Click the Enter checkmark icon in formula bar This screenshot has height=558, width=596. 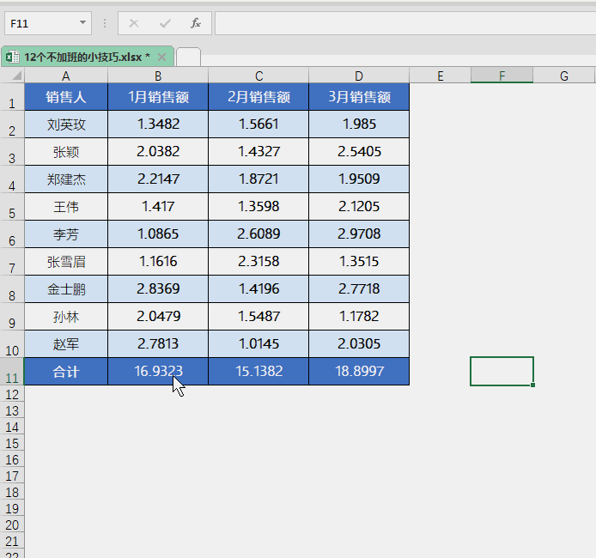(x=165, y=23)
